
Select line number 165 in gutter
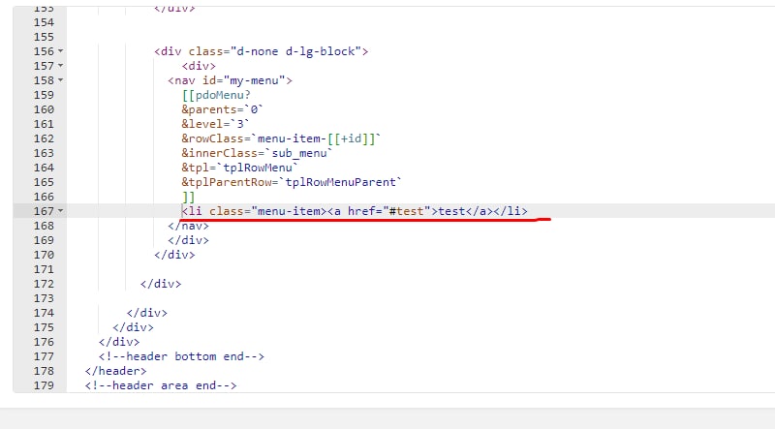pos(44,182)
